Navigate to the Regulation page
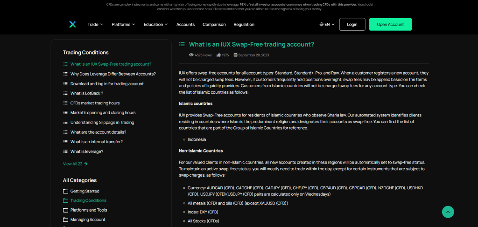Viewport: 478px width, 227px height. [x=244, y=24]
